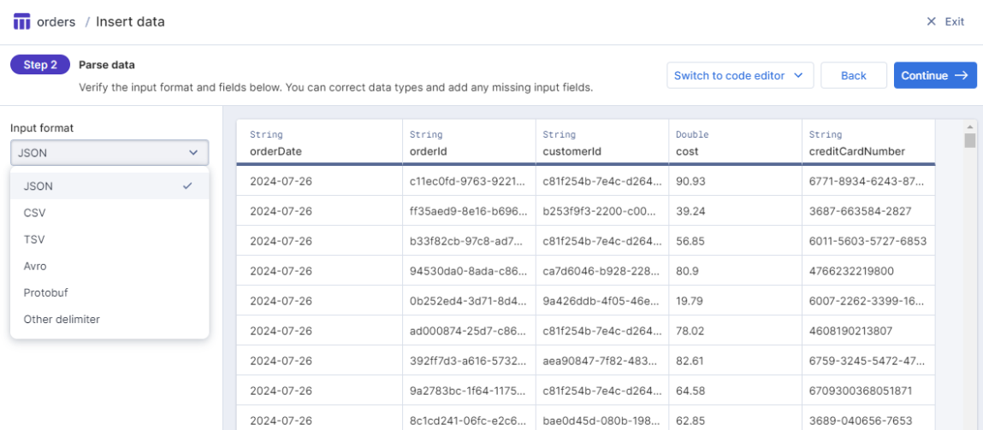This screenshot has height=430, width=983.
Task: Click the Continue arrow button
Action: coord(935,75)
